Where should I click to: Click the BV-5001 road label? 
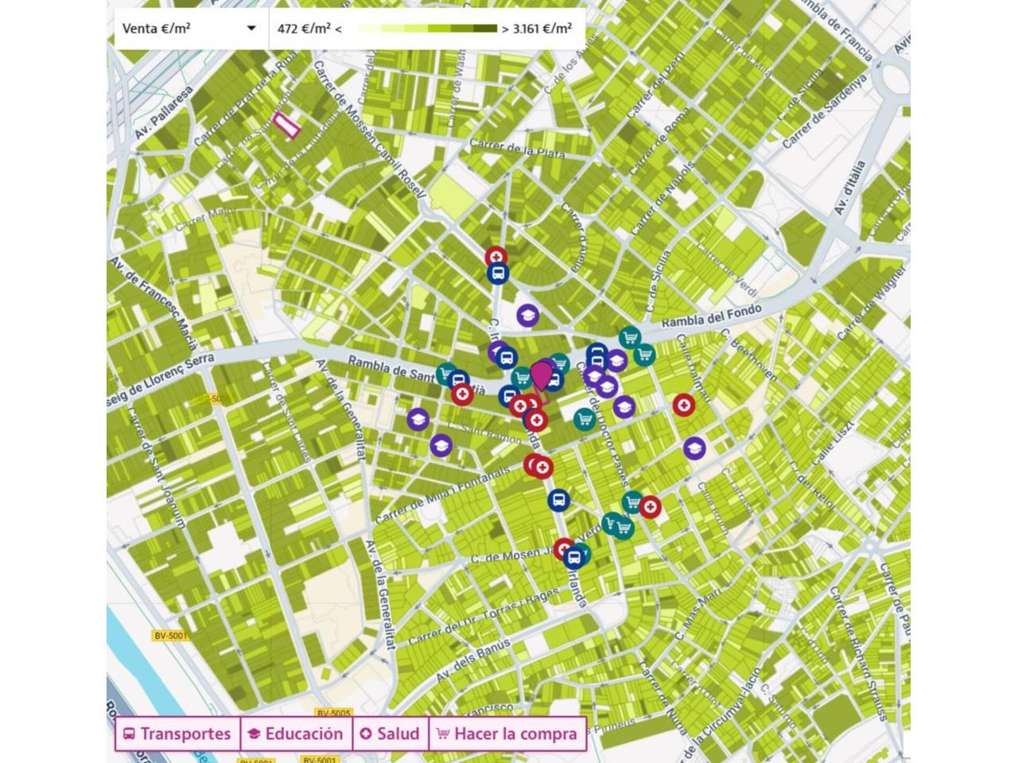(169, 636)
